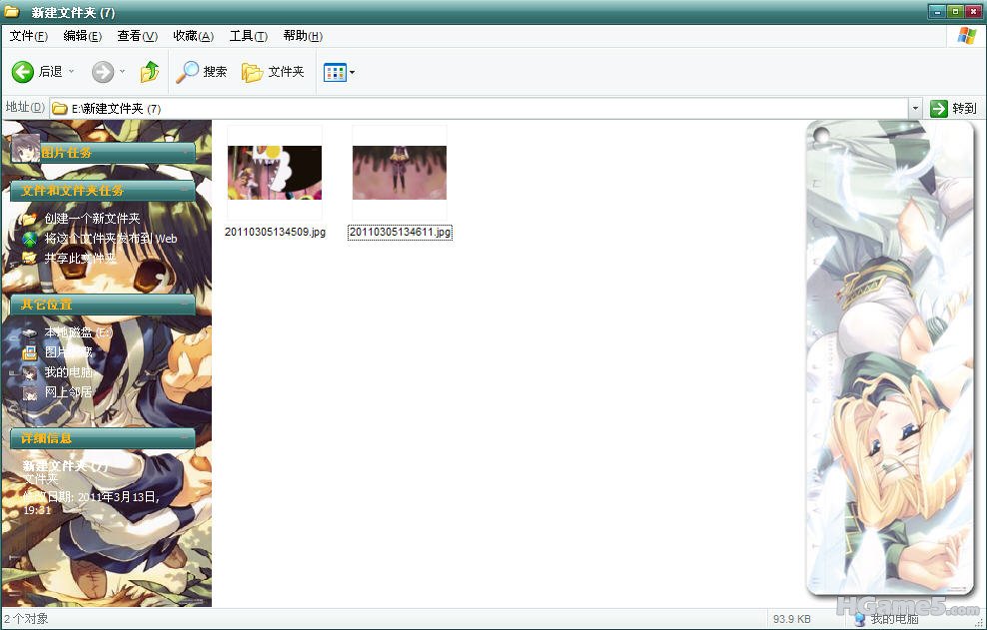The height and width of the screenshot is (630, 987).
Task: Open the 工具(T) menu
Action: [248, 36]
